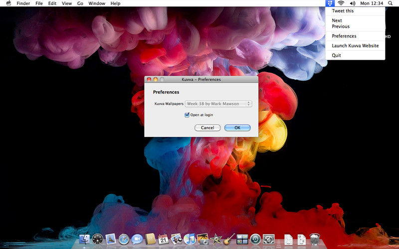Click the Kuvva menu bar icon
Screen dimensions: 399x249
pos(330,3)
